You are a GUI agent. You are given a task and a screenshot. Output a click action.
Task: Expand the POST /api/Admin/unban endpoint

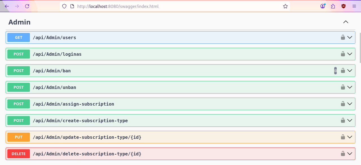pos(350,87)
